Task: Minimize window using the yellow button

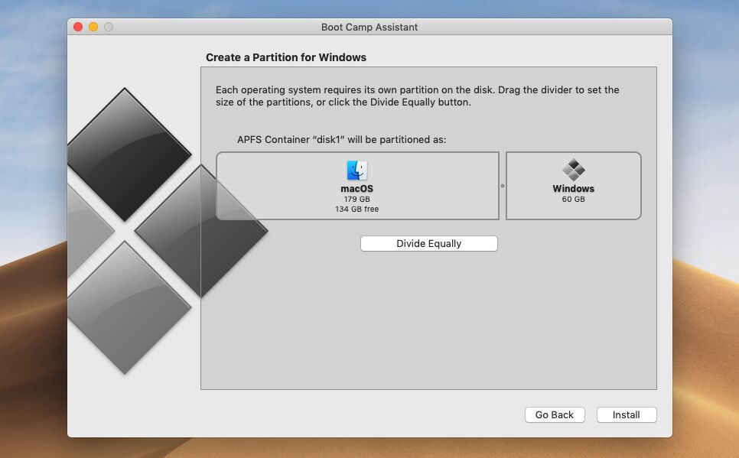Action: pyautogui.click(x=93, y=27)
